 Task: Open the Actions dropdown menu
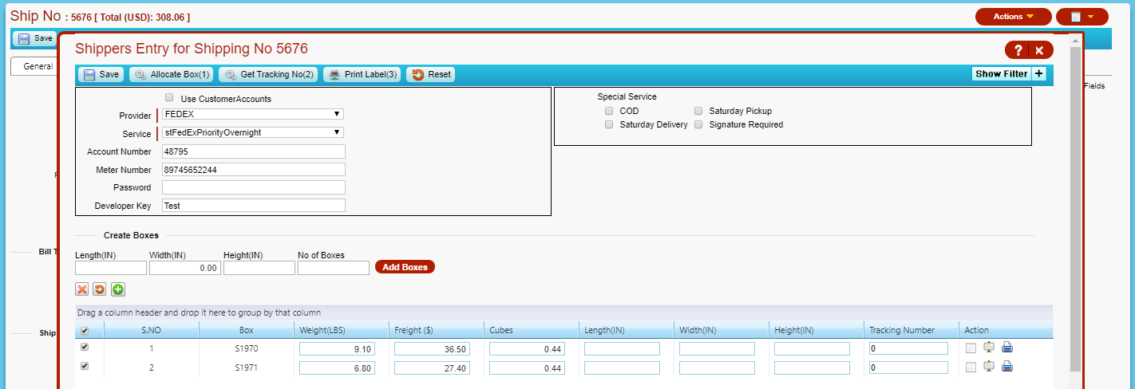[1013, 17]
